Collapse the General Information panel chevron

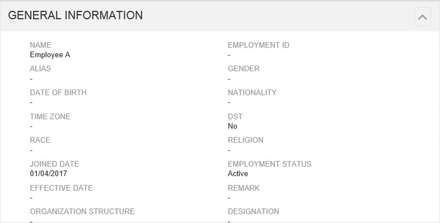[422, 17]
